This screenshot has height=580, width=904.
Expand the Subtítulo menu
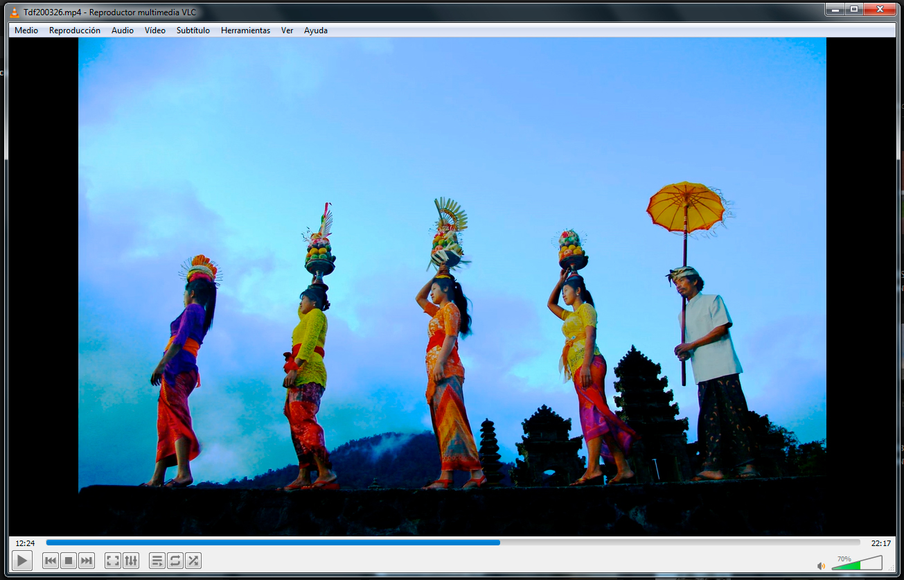tap(193, 30)
